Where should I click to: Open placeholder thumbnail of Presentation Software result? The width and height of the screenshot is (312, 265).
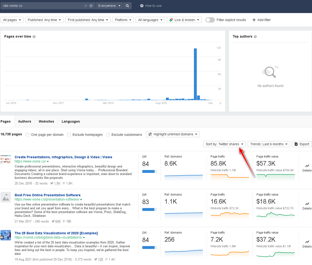click(6, 197)
